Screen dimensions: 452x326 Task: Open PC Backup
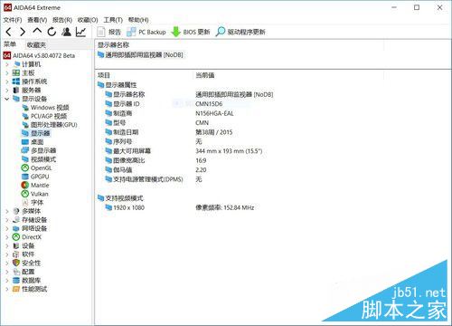146,32
